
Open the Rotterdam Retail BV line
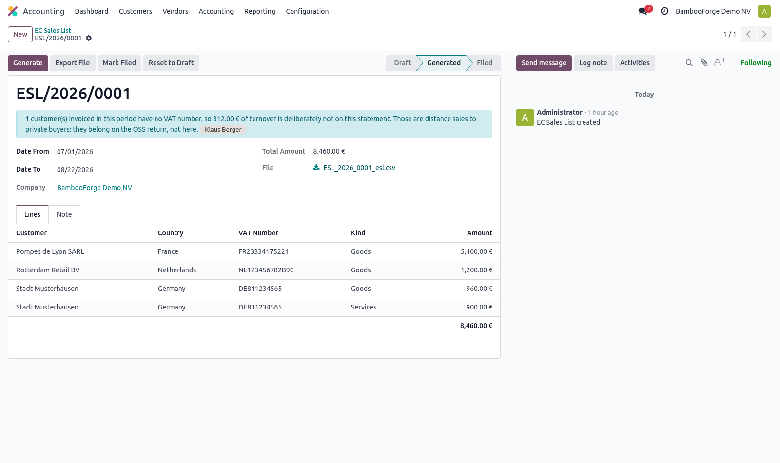254,270
